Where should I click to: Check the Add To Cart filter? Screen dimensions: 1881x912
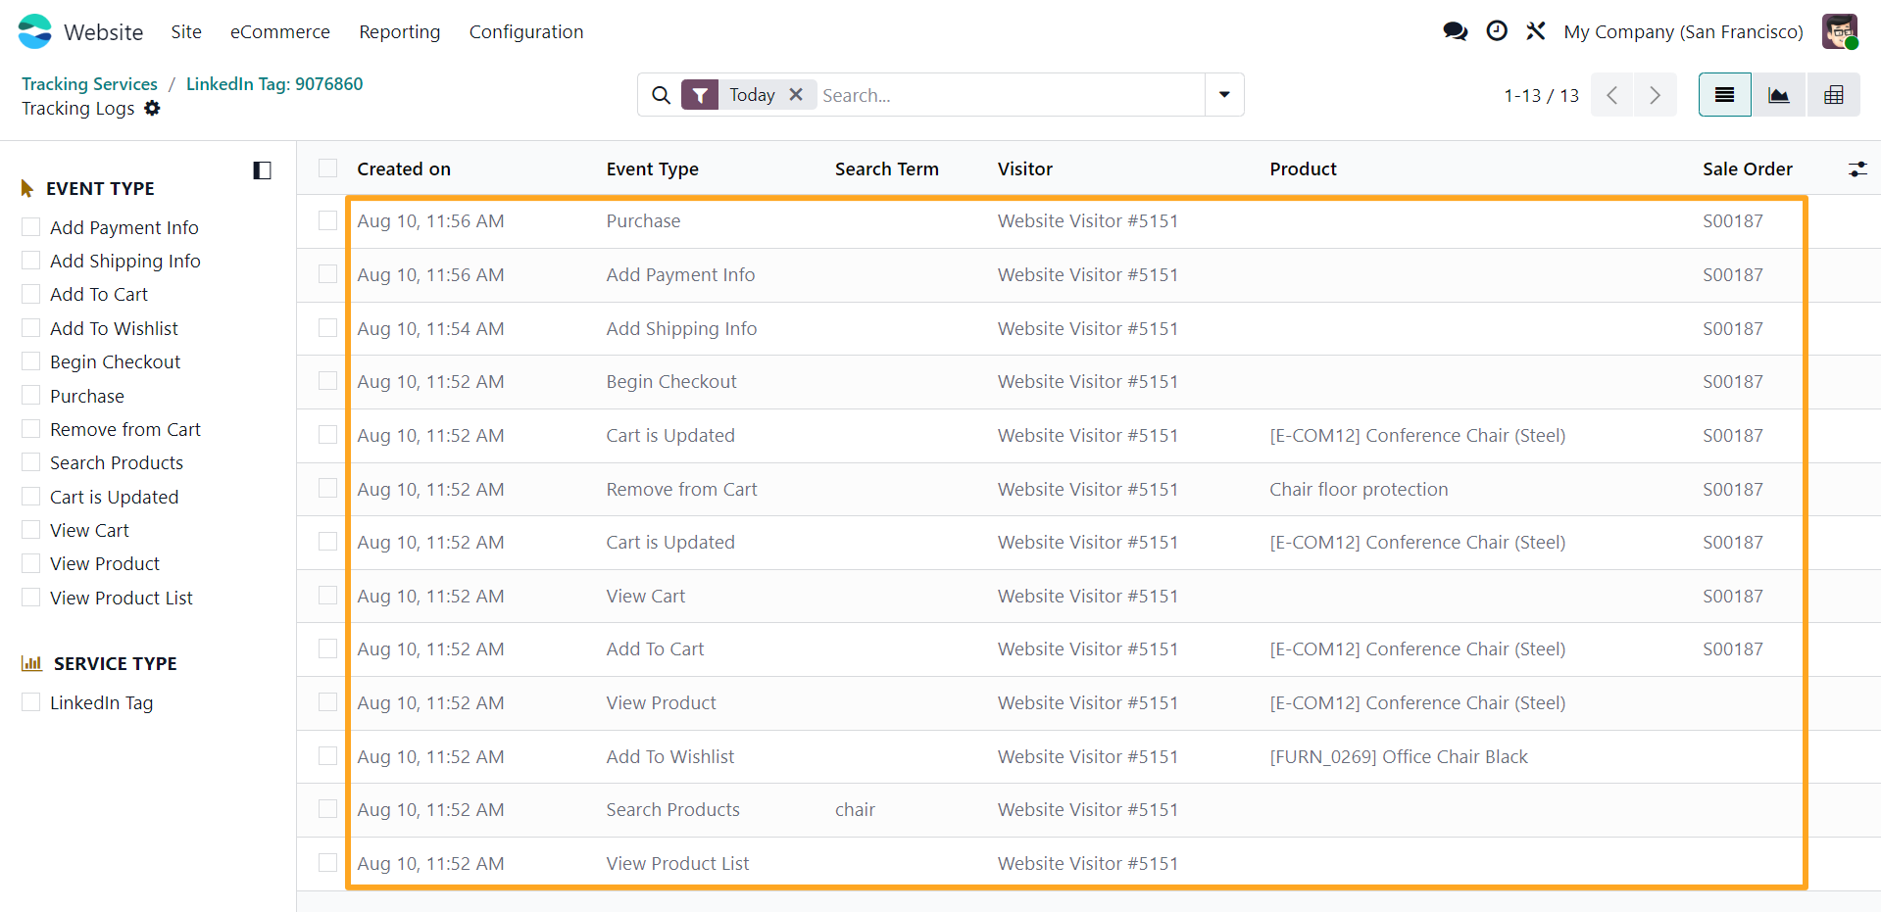pyautogui.click(x=31, y=294)
